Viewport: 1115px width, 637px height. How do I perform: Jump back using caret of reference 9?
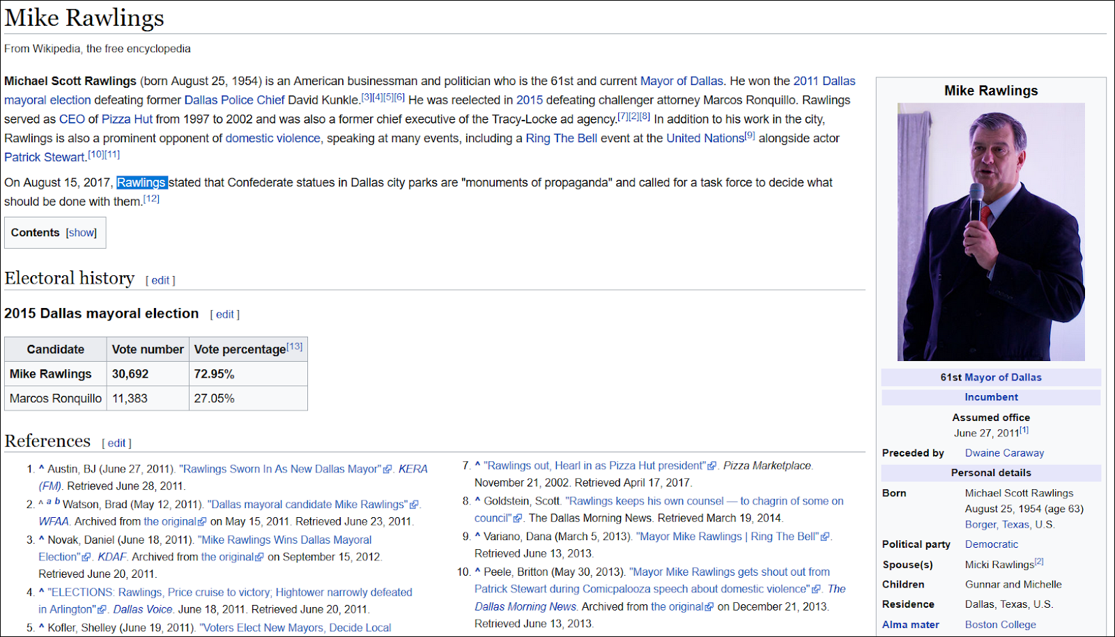(x=477, y=536)
